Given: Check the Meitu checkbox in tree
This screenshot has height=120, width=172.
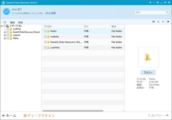Looking at the screenshot, I should click(8, 38).
